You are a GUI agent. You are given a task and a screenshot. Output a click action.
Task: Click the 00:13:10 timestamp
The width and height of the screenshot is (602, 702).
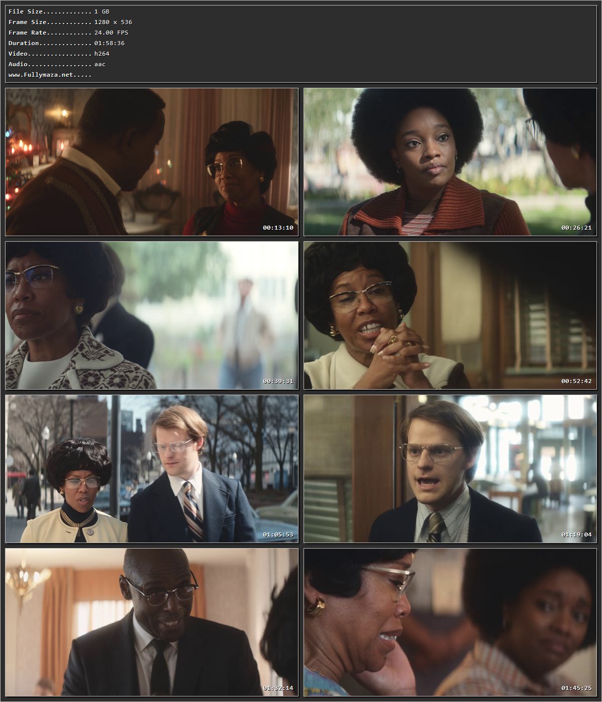278,228
